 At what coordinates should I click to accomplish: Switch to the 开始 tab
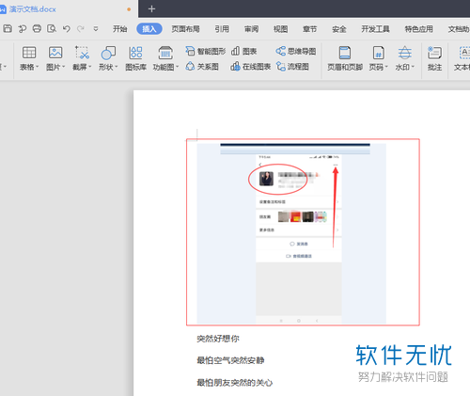(x=120, y=29)
